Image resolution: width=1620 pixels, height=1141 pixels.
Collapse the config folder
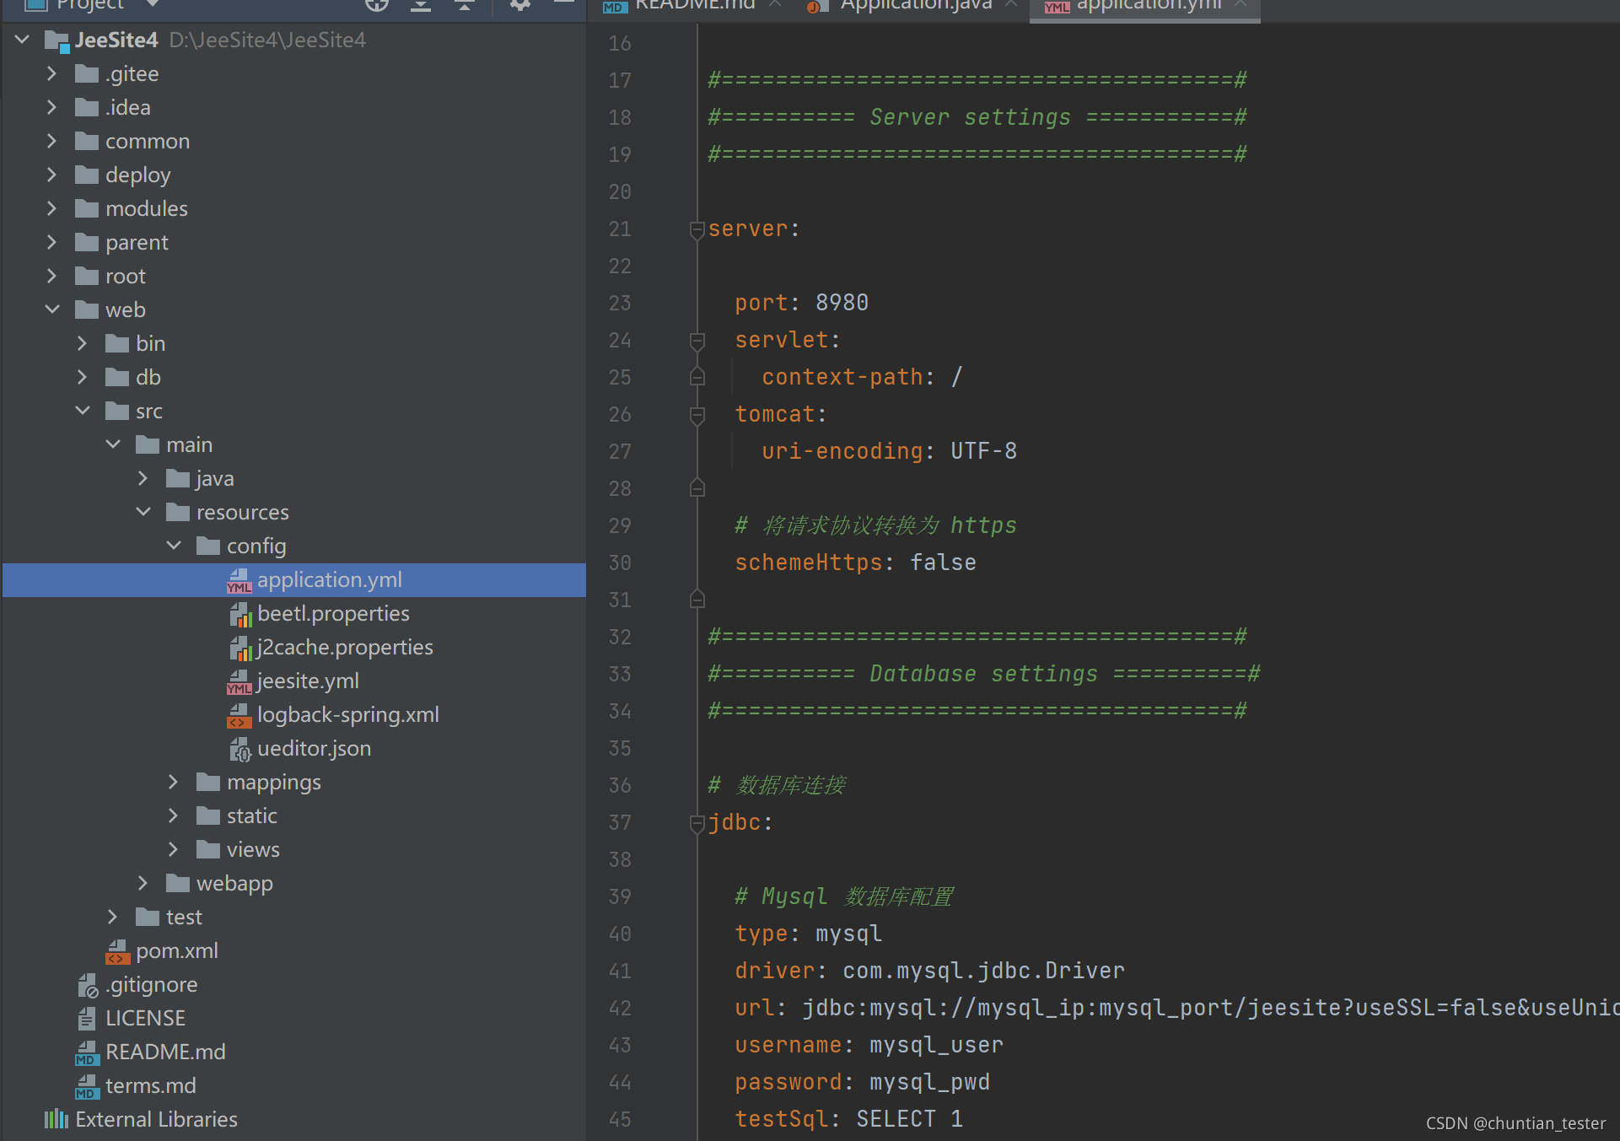pyautogui.click(x=174, y=546)
